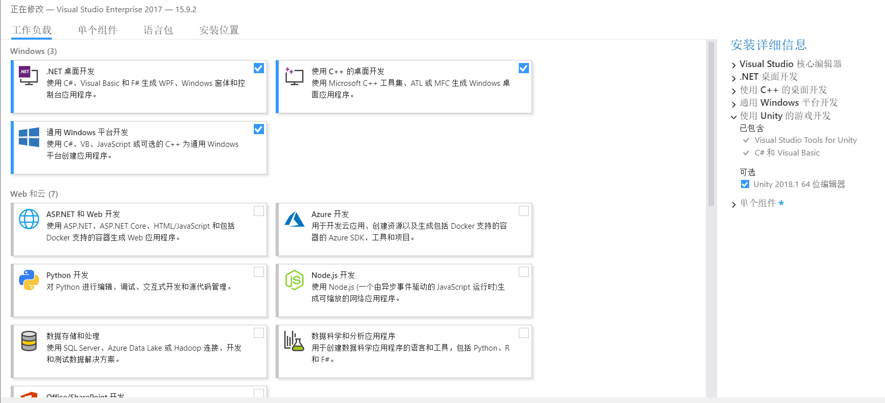
Task: Click the Windows logo icon of 通用 Windows 平台开发
Action: pos(29,137)
